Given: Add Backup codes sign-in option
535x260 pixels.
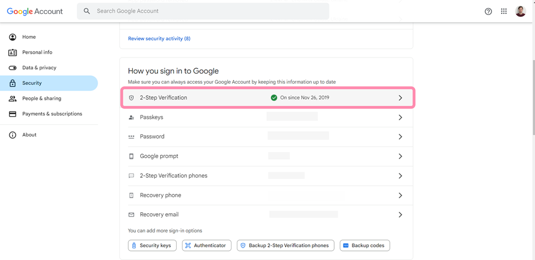Looking at the screenshot, I should (x=365, y=245).
